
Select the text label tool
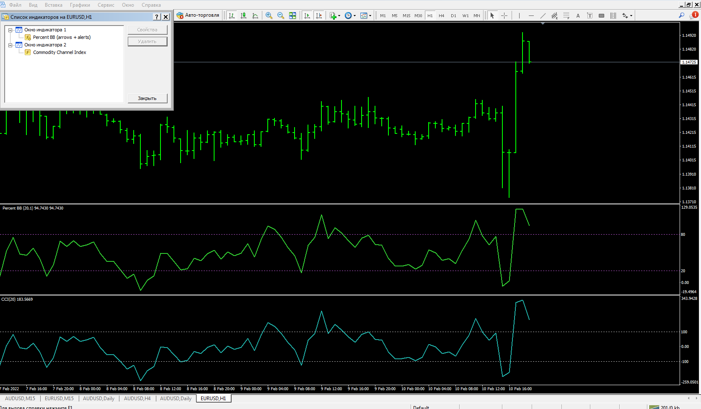point(590,15)
